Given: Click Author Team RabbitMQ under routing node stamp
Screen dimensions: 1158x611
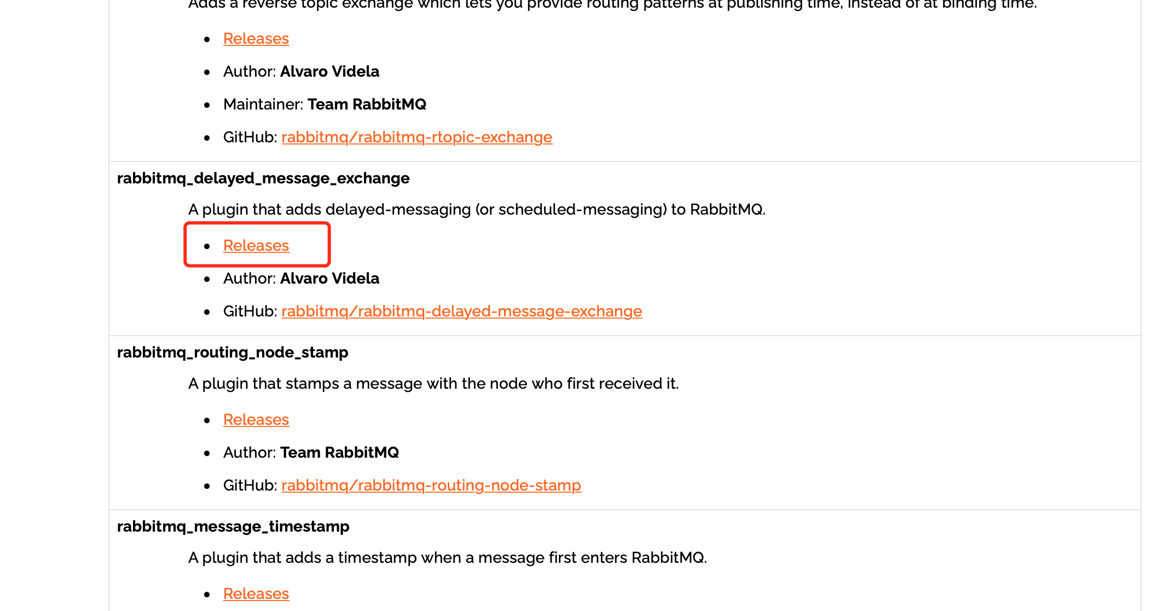Looking at the screenshot, I should coord(311,452).
